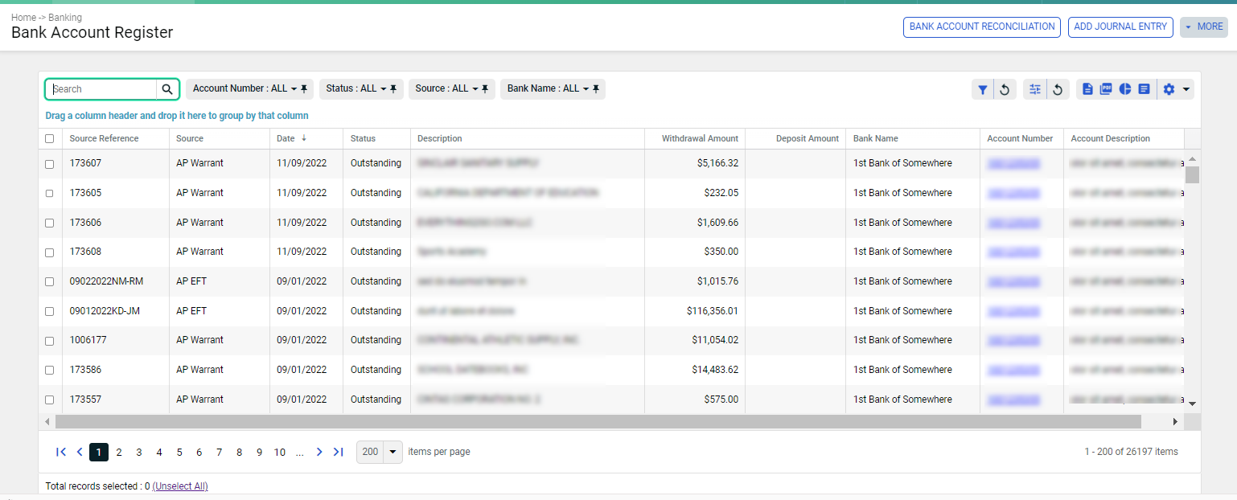Select the checkbox for row 09022022NM-RM
Viewport: 1237px width, 500px height.
pos(50,282)
